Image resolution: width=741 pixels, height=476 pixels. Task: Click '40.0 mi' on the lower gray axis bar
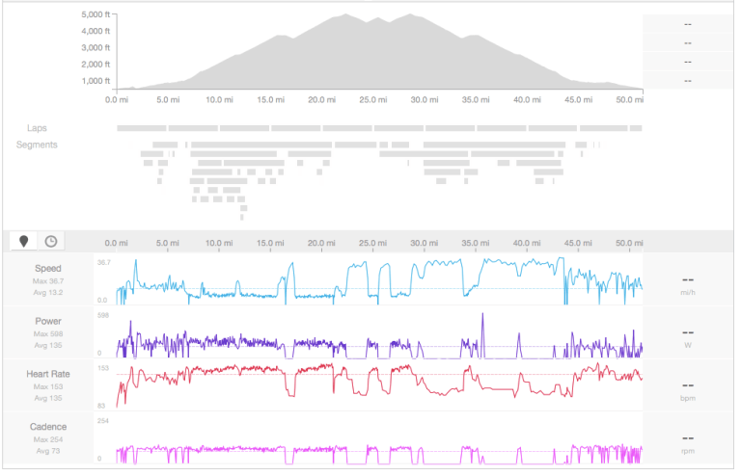click(x=527, y=243)
